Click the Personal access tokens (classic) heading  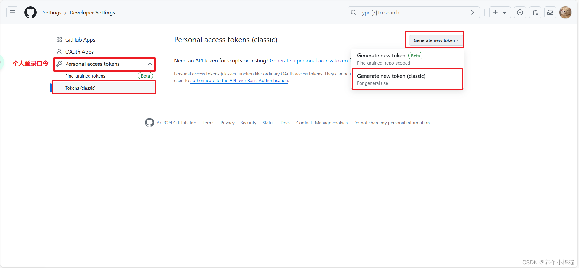click(225, 40)
